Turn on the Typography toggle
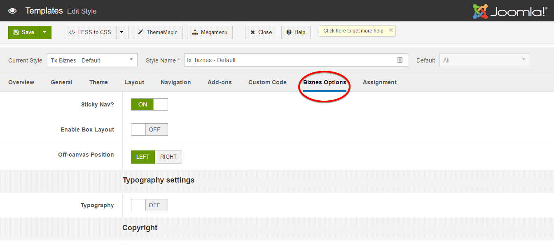This screenshot has width=554, height=245. coord(149,205)
